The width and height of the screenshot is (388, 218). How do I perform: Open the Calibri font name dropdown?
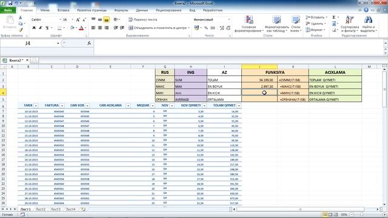60,19
